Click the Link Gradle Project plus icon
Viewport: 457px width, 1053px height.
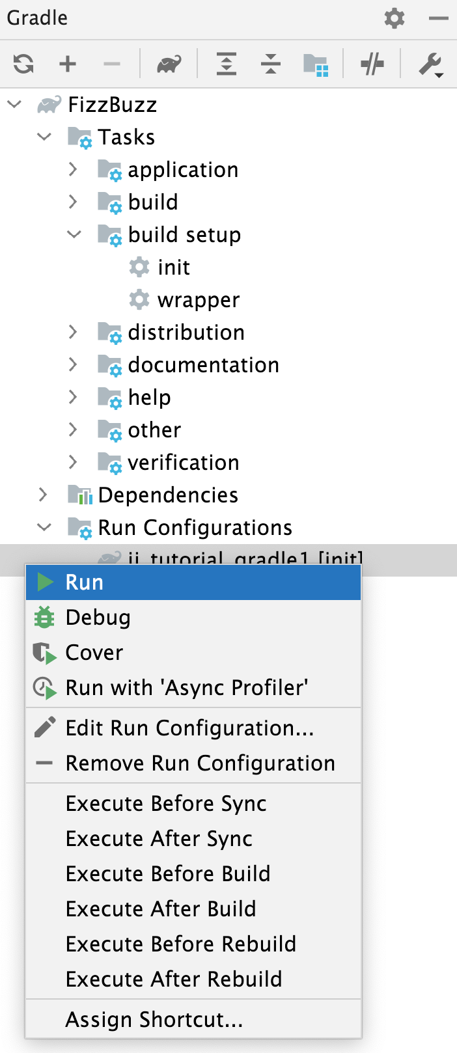tap(67, 63)
